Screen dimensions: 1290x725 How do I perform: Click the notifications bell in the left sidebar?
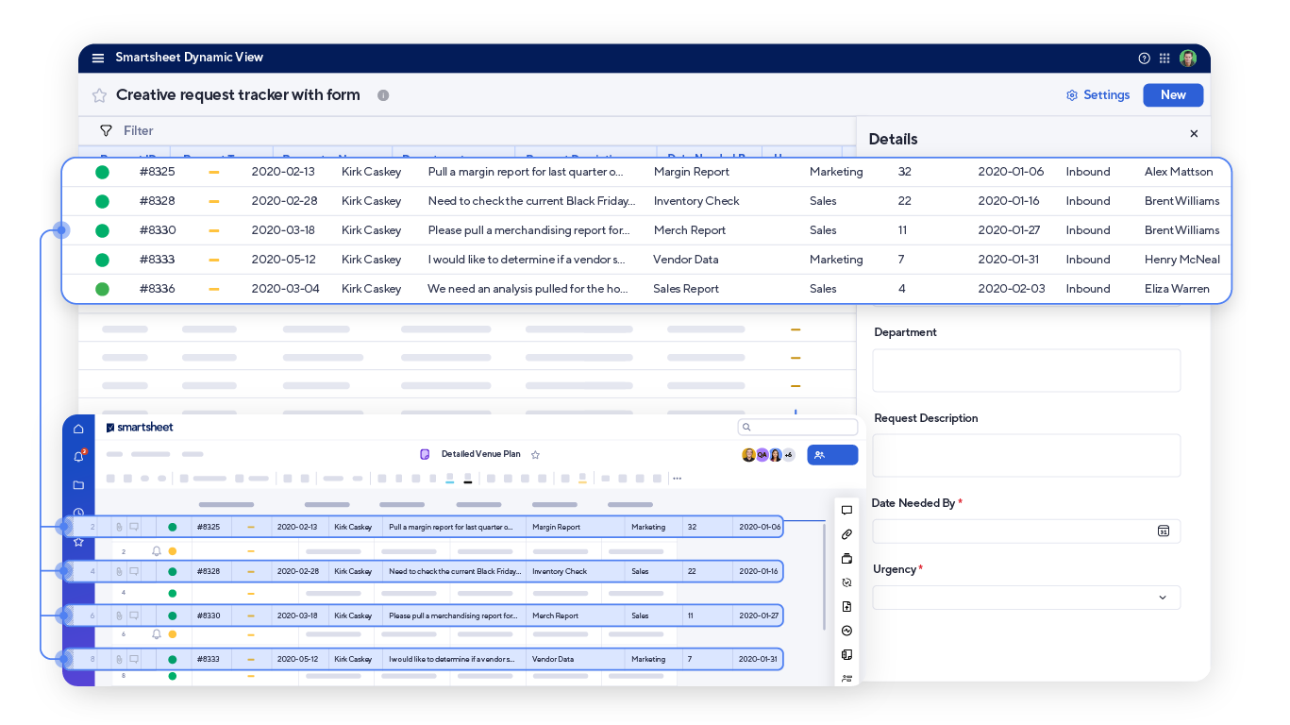coord(79,456)
